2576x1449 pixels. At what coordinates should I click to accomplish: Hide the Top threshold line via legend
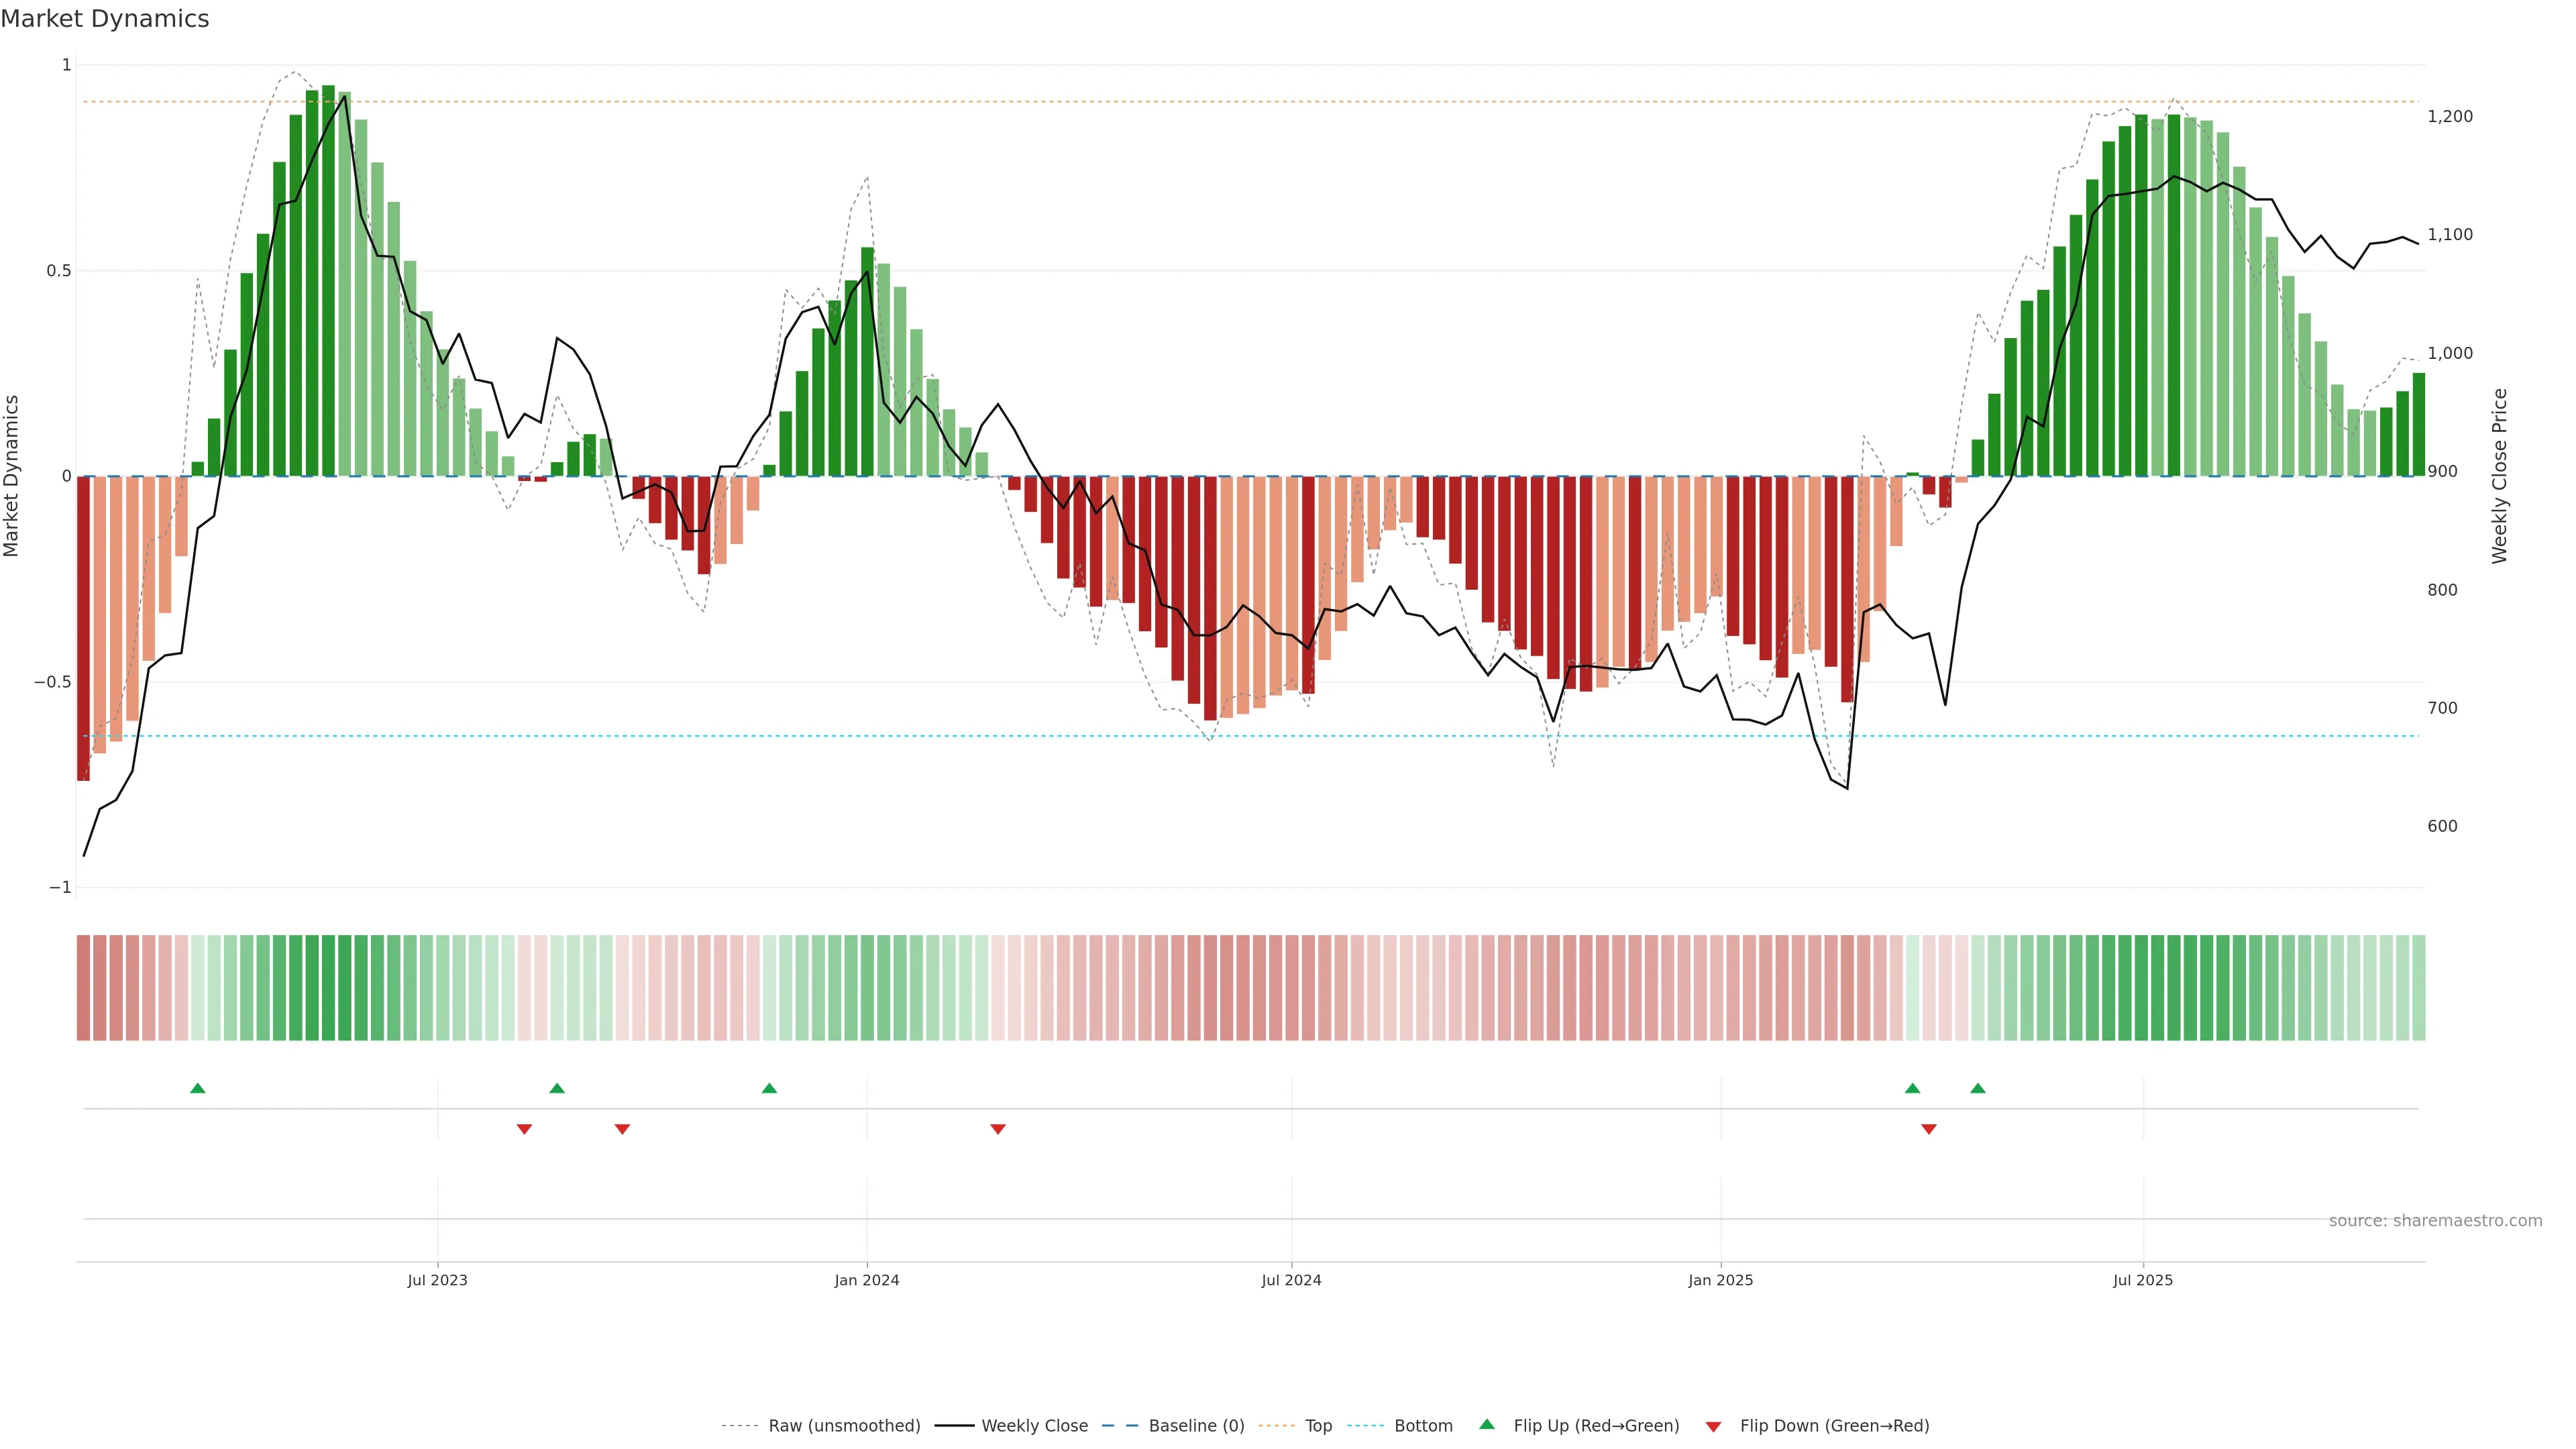tap(1318, 1426)
